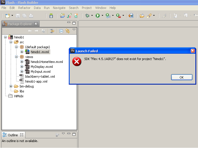Close the Package Explorer view tab
Image resolution: width=198 pixels, height=151 pixels.
point(36,24)
